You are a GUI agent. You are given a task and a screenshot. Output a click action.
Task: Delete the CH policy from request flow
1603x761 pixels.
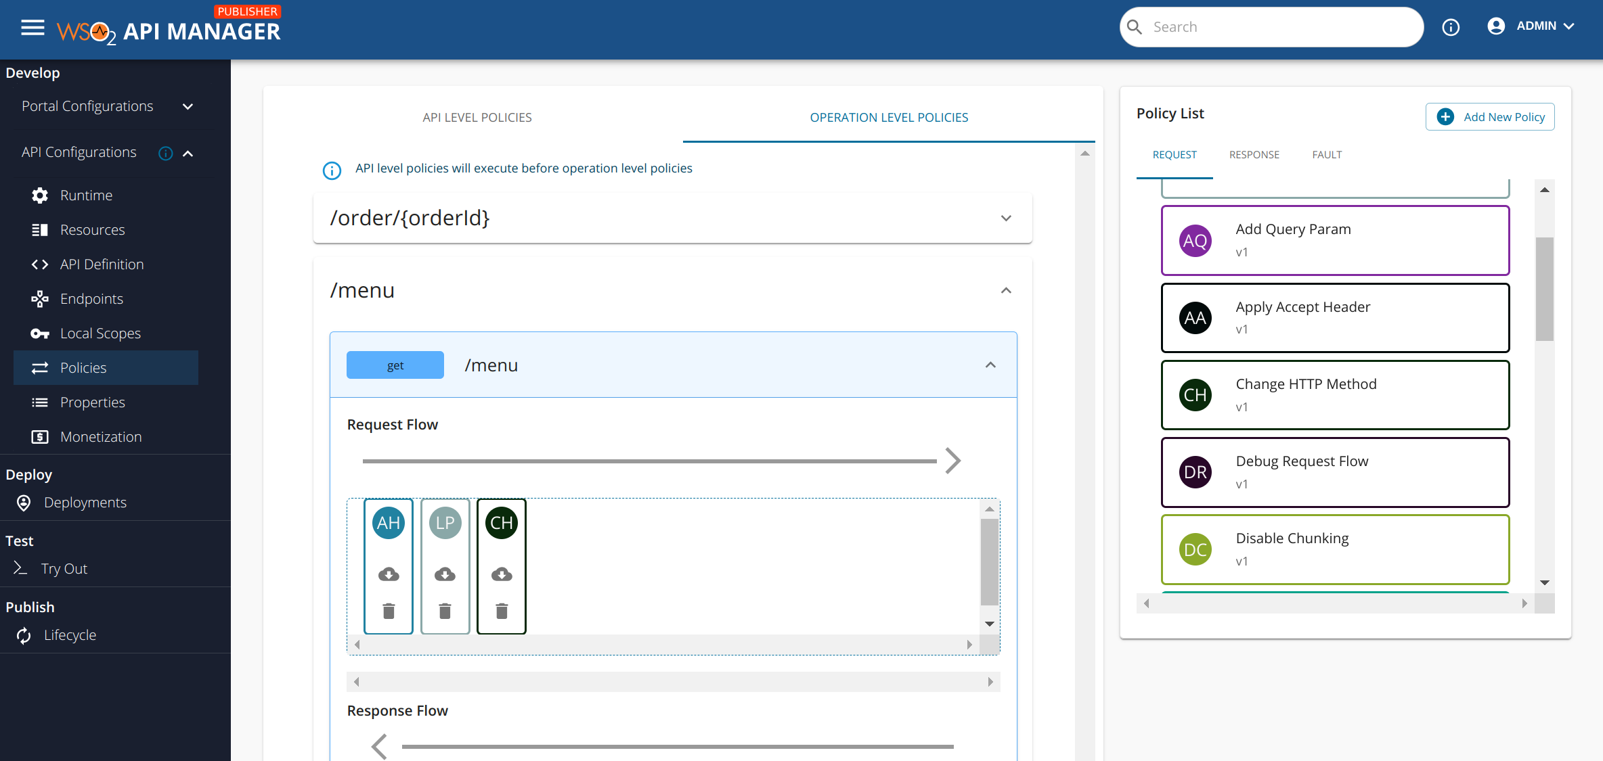click(x=502, y=612)
